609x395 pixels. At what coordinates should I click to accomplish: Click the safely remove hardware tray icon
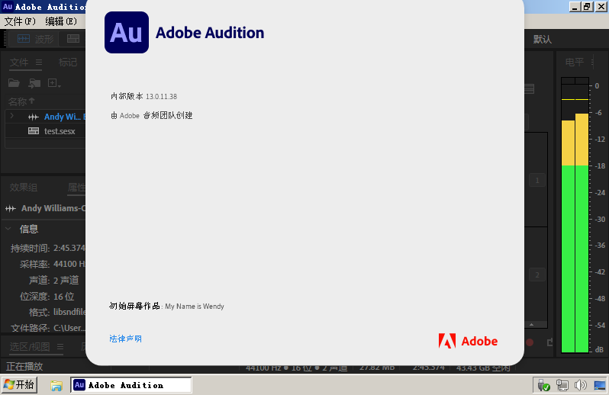click(x=543, y=385)
